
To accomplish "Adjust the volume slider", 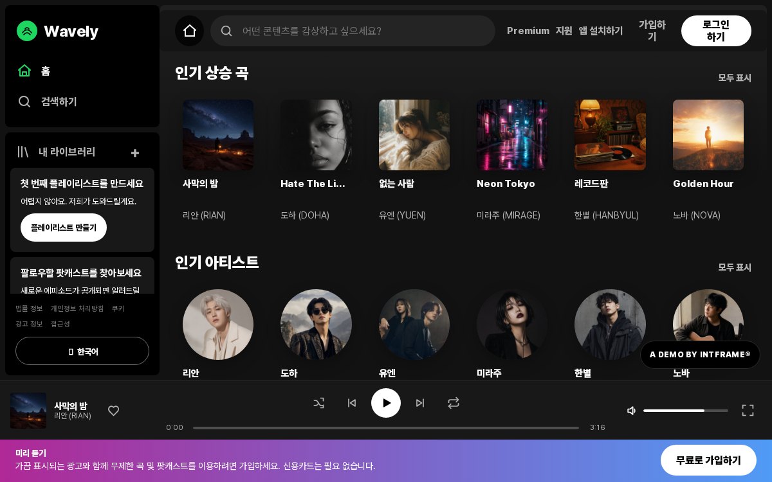I will (686, 411).
